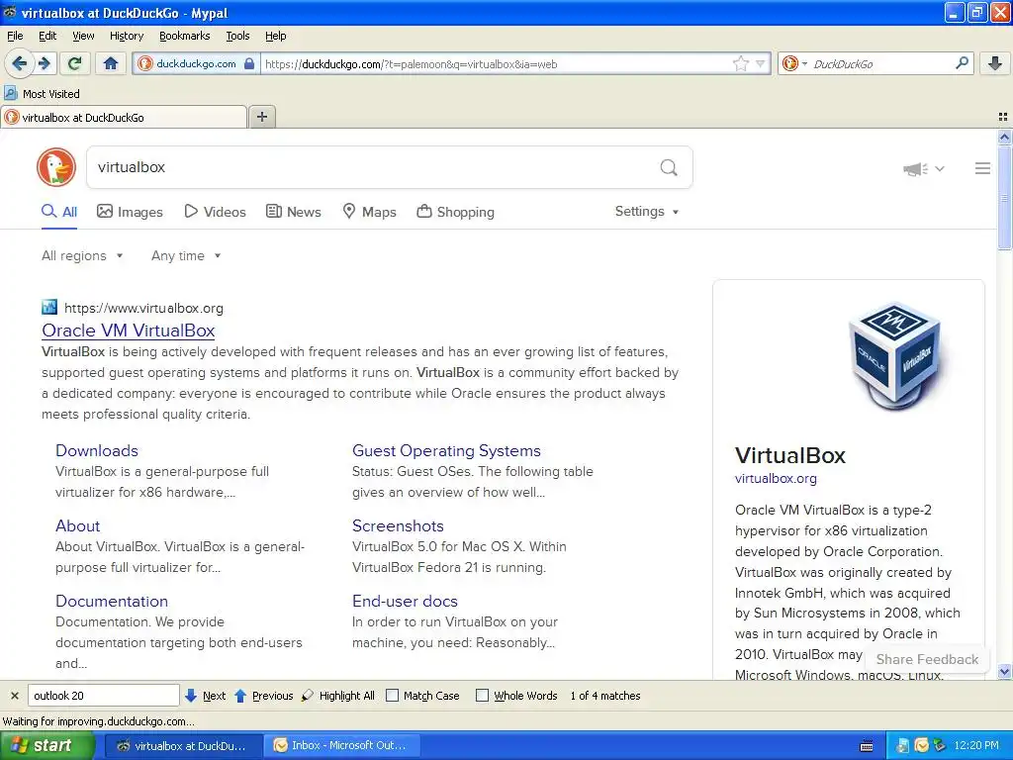This screenshot has height=760, width=1013.
Task: Submit search with the magnifier in the query box
Action: coord(669,167)
